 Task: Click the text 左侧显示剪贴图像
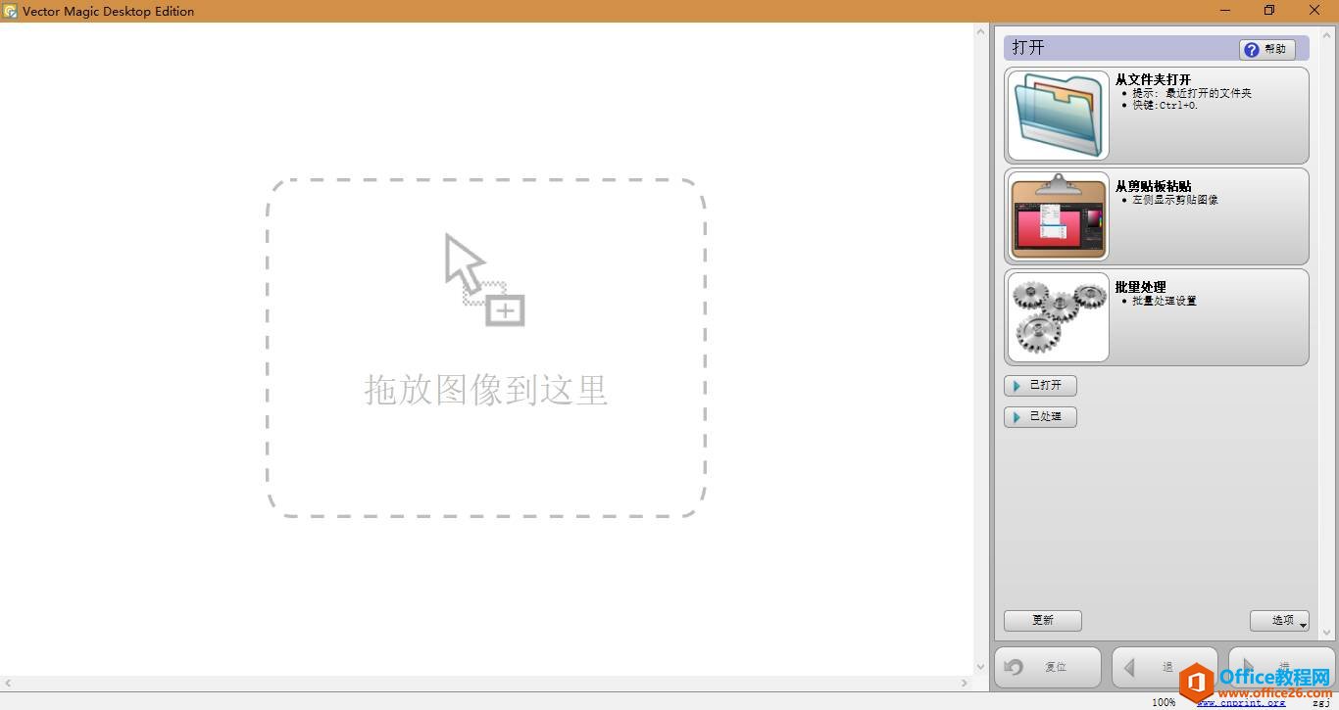pyautogui.click(x=1175, y=200)
